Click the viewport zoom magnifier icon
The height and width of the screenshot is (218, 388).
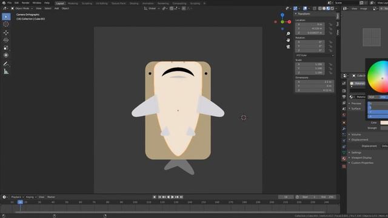(289, 34)
